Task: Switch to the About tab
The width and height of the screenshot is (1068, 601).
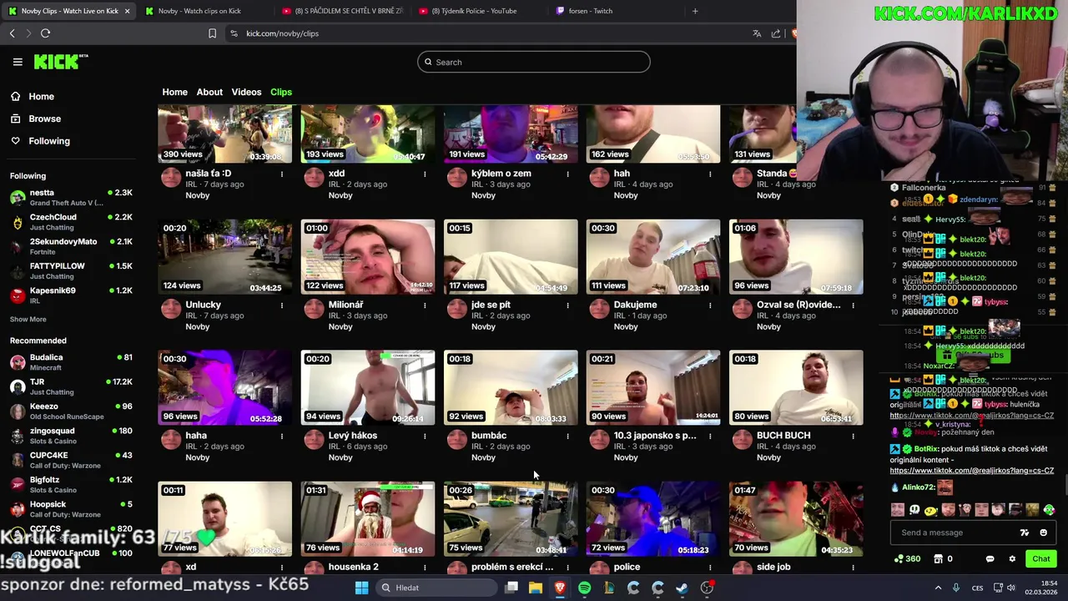Action: click(209, 92)
